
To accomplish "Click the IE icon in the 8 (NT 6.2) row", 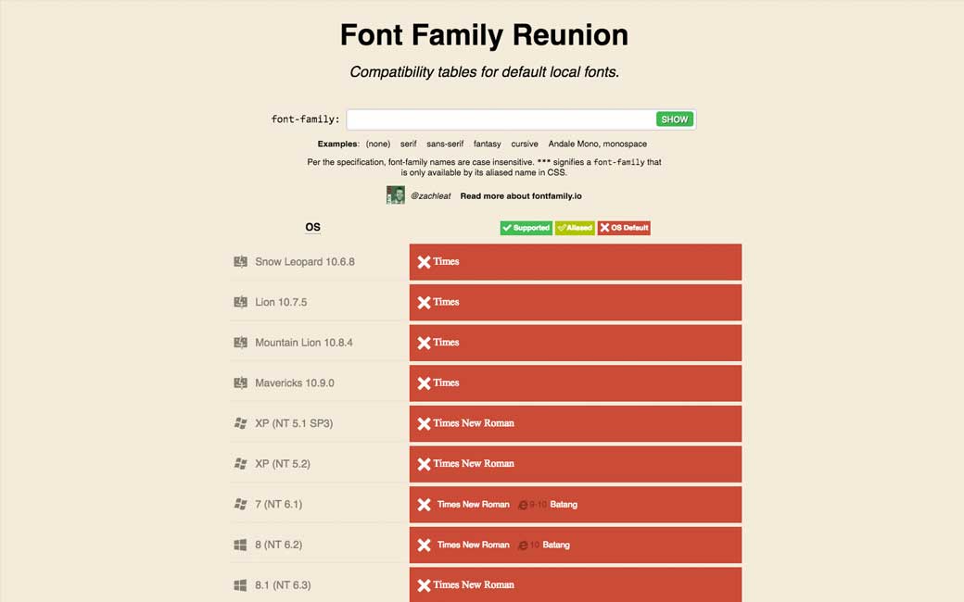I will click(523, 546).
